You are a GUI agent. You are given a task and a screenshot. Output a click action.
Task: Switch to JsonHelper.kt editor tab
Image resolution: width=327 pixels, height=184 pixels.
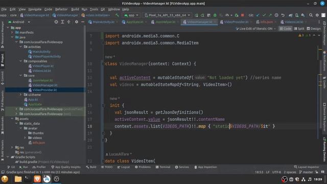tap(165, 22)
